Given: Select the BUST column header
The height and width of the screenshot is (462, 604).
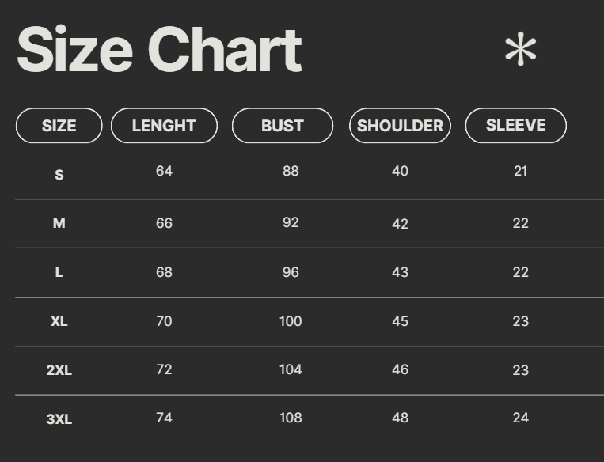Looking at the screenshot, I should [x=283, y=126].
